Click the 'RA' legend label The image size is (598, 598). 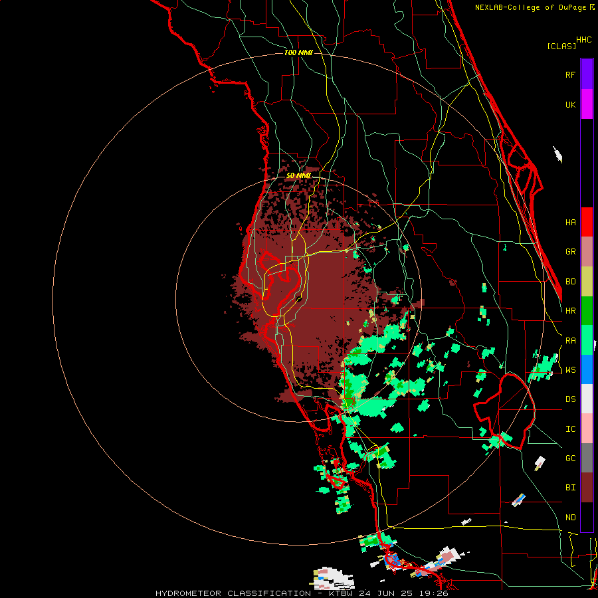(570, 341)
